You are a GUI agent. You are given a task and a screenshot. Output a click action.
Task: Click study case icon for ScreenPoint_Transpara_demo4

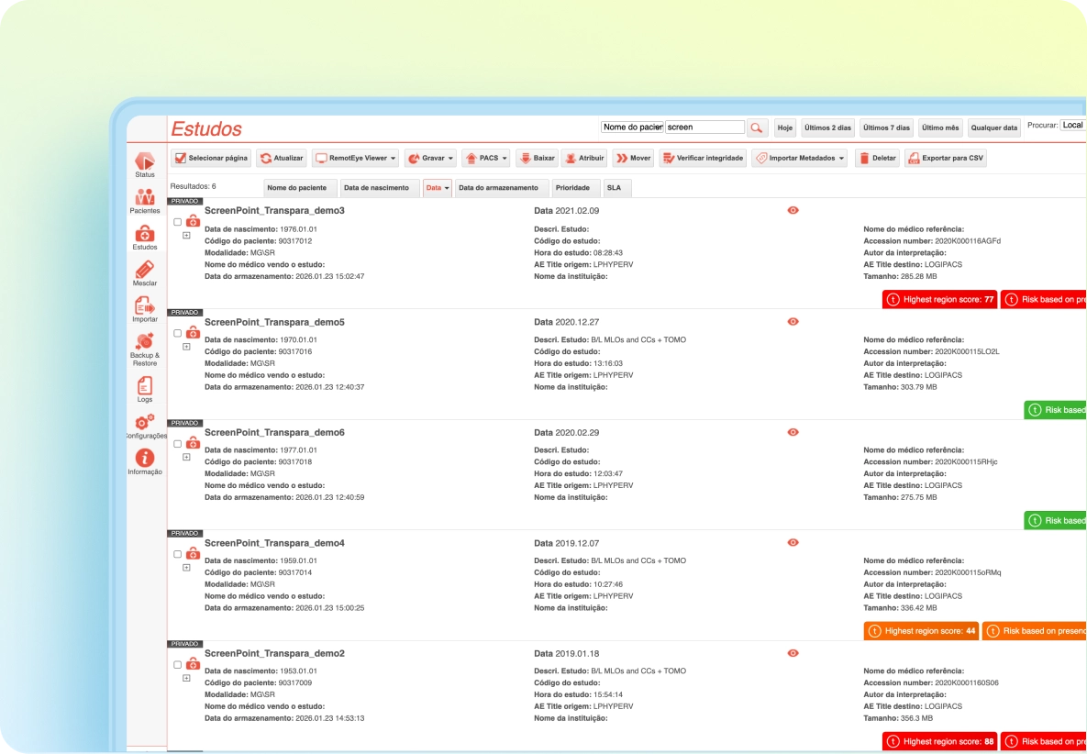(193, 553)
